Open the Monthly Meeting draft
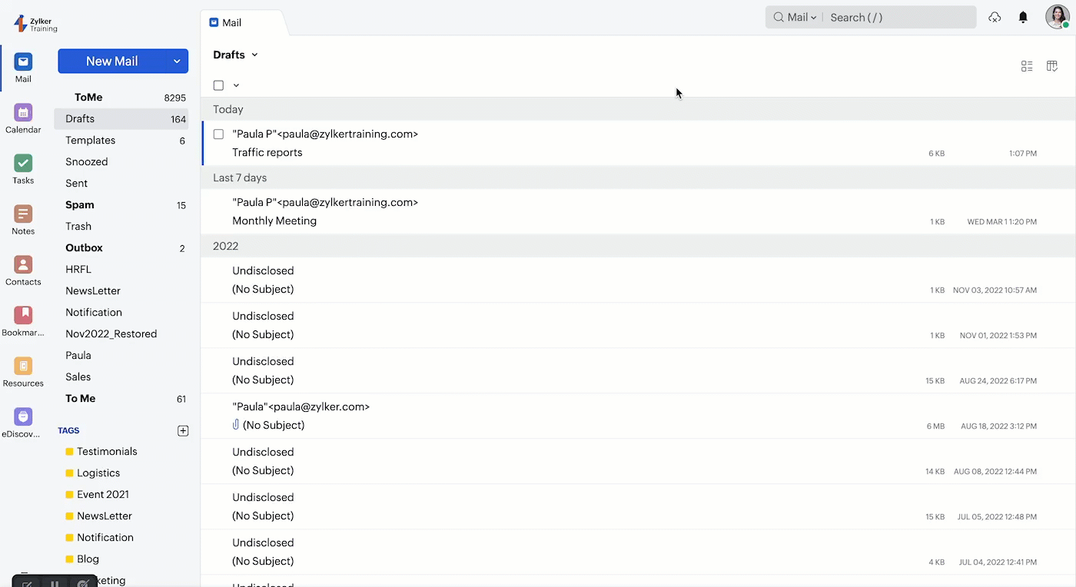The width and height of the screenshot is (1076, 587). [x=274, y=221]
